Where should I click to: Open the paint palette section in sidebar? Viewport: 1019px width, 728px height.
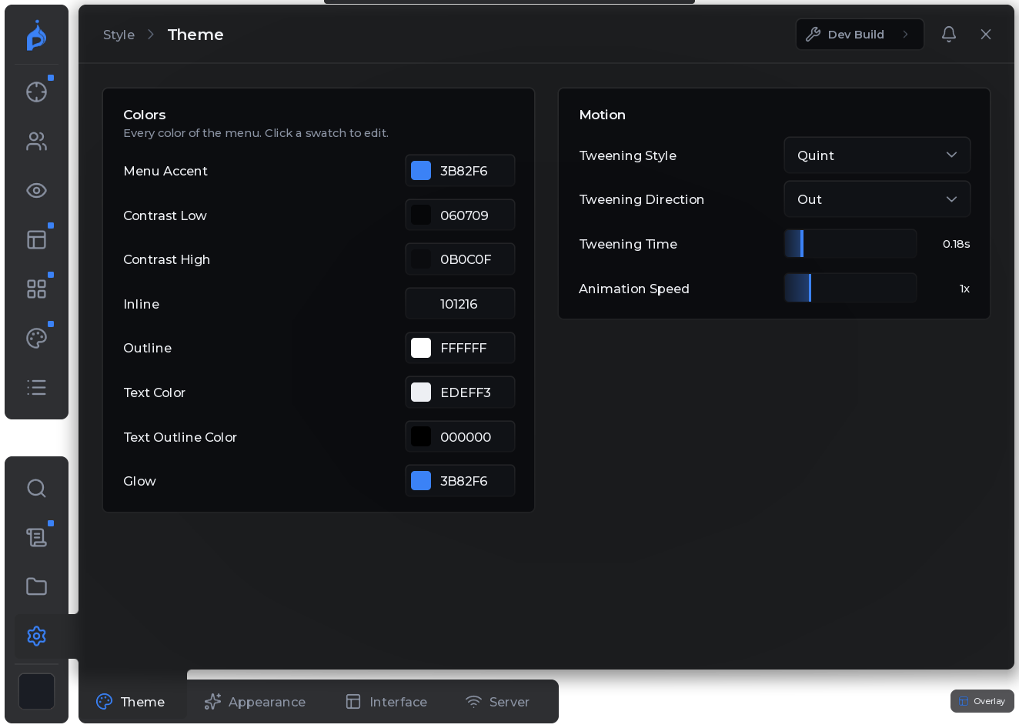pyautogui.click(x=36, y=339)
